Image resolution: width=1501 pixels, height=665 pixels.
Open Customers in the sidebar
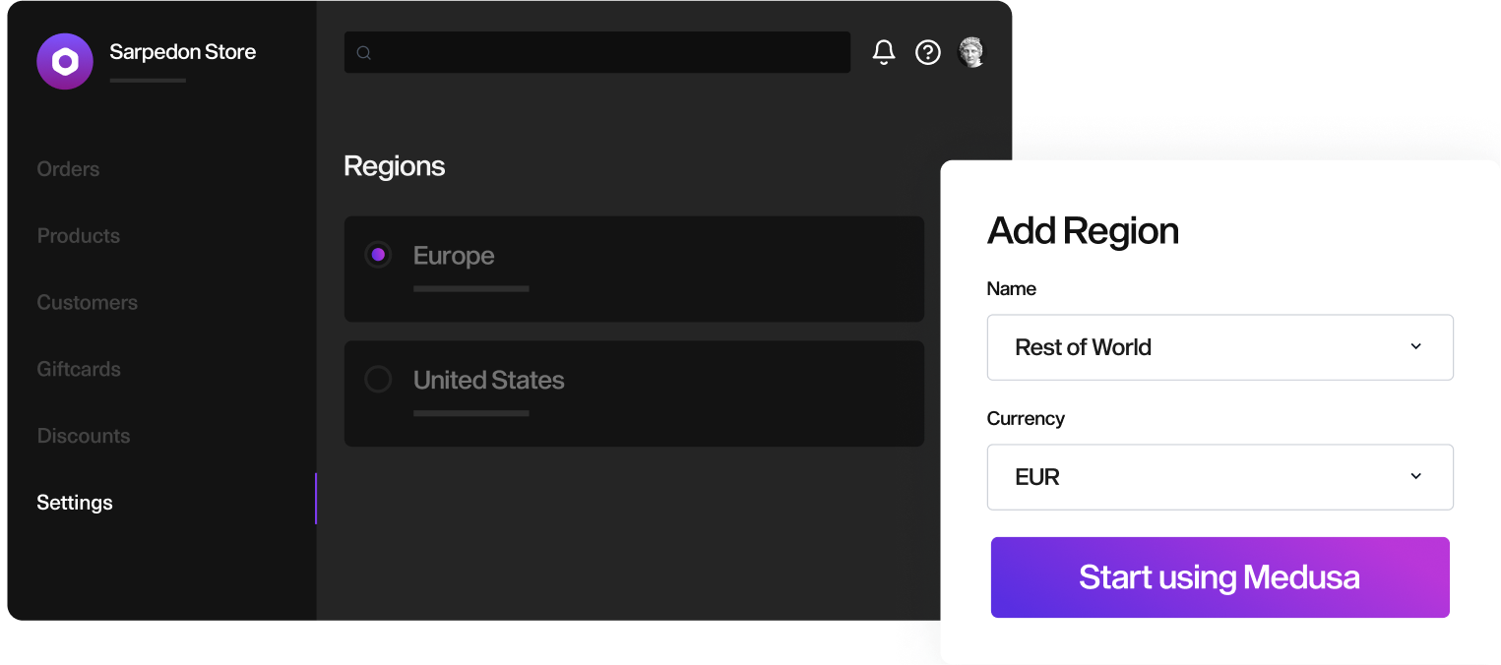pyautogui.click(x=88, y=303)
